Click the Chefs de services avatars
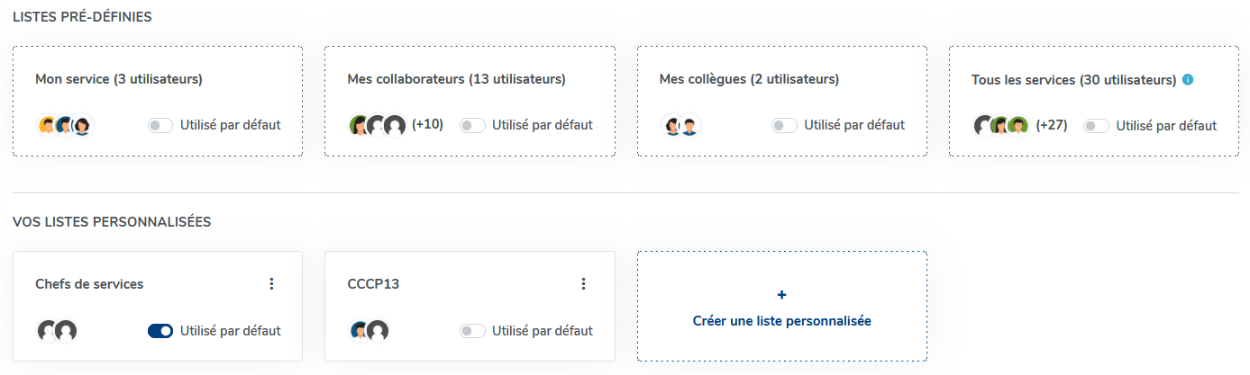 [57, 331]
